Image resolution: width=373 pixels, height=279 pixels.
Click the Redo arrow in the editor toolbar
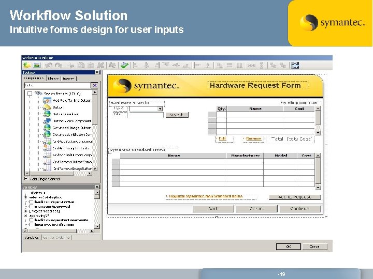[58, 65]
